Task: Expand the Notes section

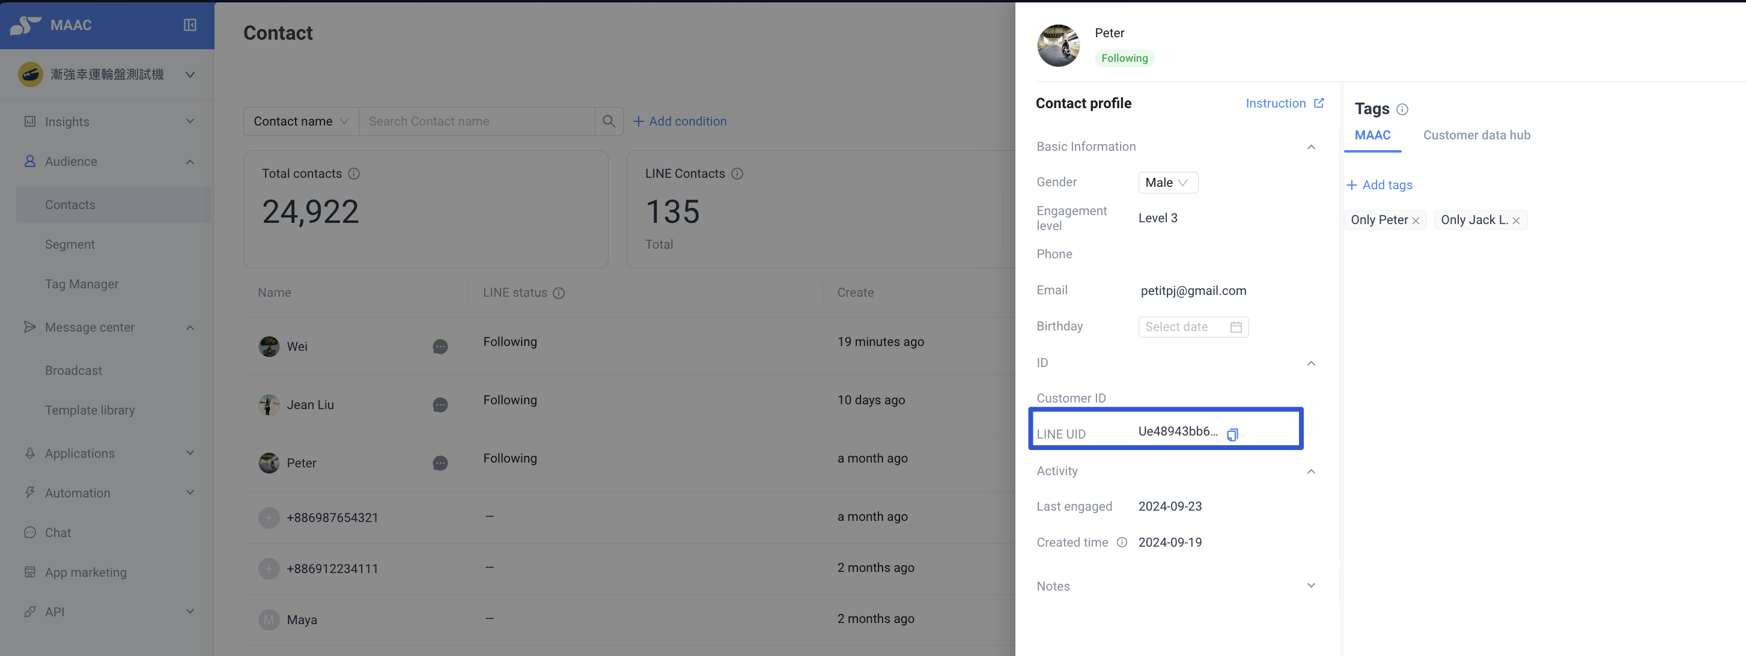Action: (1310, 586)
